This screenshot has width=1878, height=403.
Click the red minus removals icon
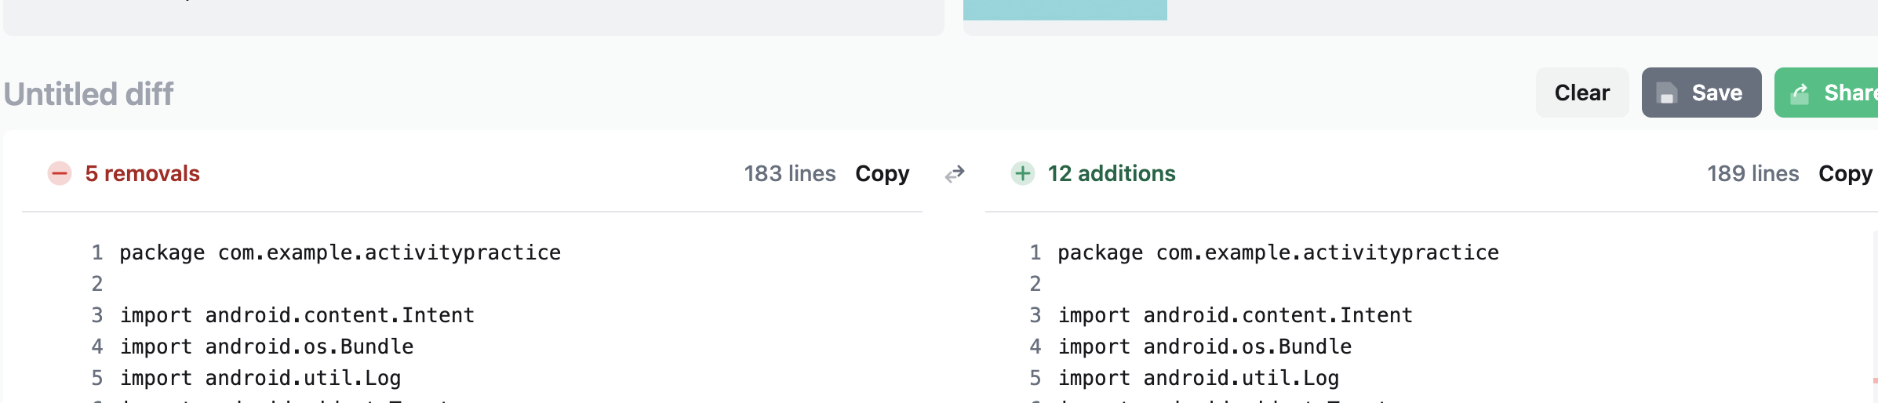point(60,173)
